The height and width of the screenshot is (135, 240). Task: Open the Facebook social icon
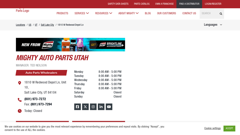pos(77,107)
